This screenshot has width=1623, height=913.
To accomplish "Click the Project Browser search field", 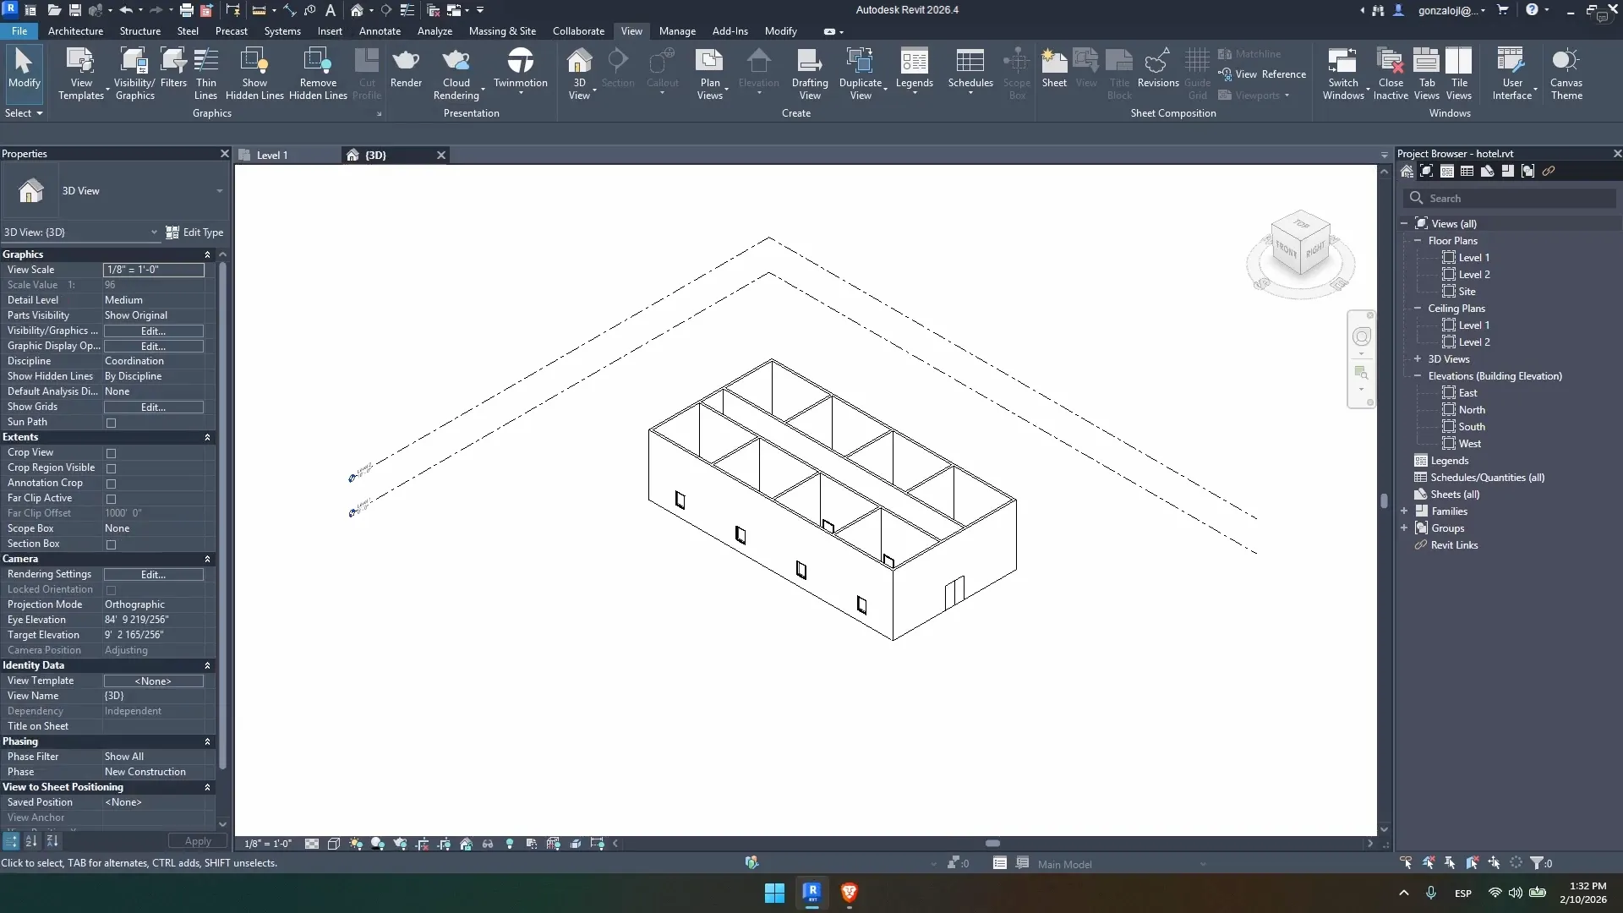I will pyautogui.click(x=1510, y=199).
